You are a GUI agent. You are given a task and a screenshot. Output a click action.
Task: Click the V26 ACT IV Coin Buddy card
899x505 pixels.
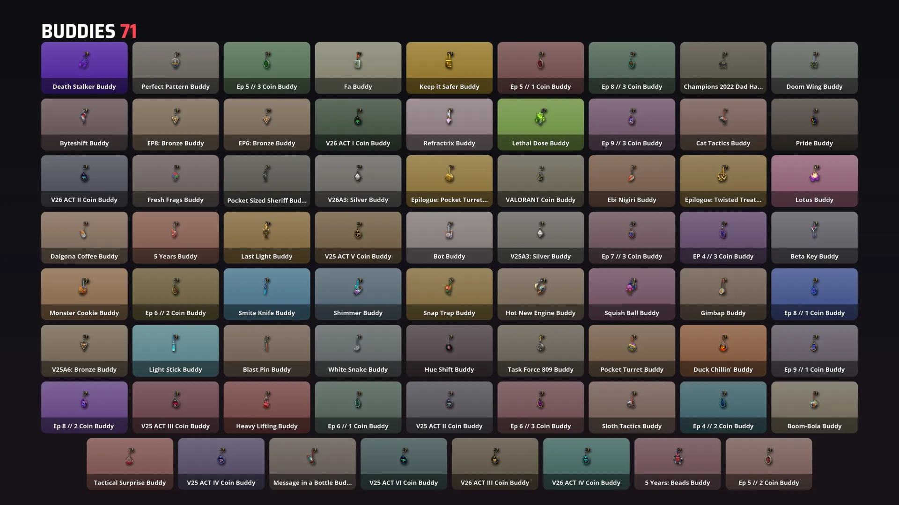[586, 464]
